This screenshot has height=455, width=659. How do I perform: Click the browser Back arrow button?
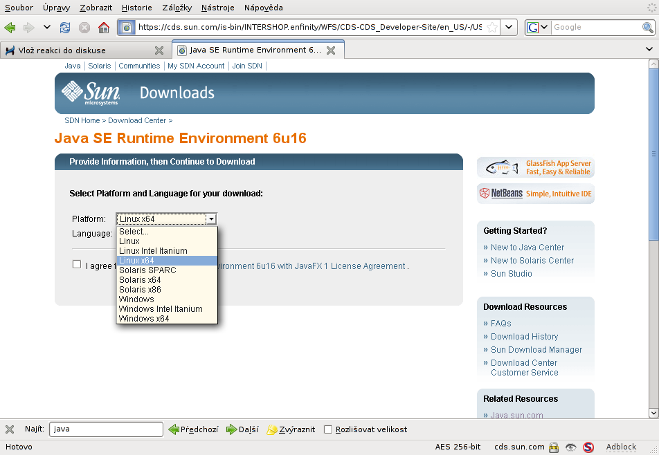(x=10, y=28)
